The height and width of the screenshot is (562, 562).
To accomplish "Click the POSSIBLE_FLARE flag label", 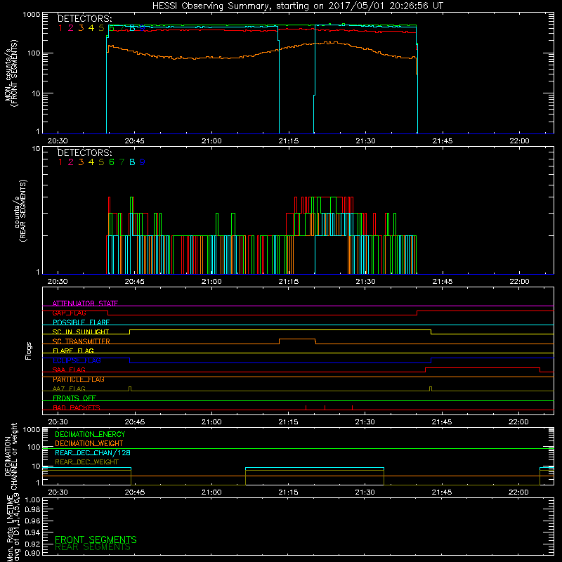I will 81,322.
